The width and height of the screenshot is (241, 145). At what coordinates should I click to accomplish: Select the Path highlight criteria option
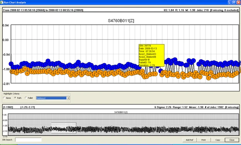tap(15, 98)
